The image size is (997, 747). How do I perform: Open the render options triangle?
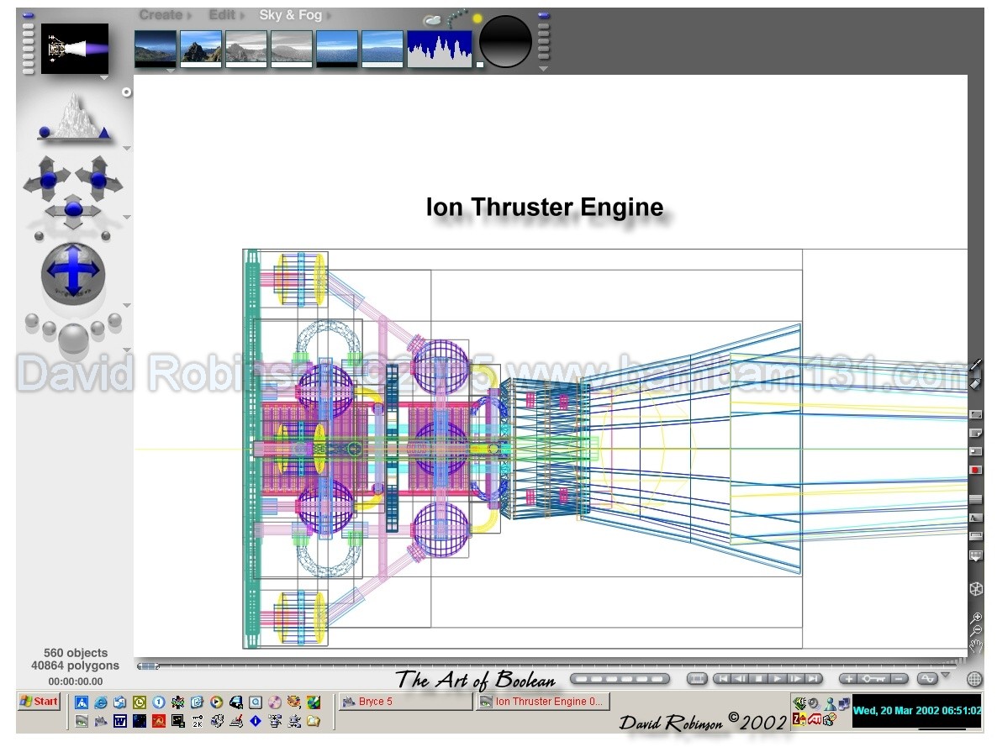click(127, 350)
